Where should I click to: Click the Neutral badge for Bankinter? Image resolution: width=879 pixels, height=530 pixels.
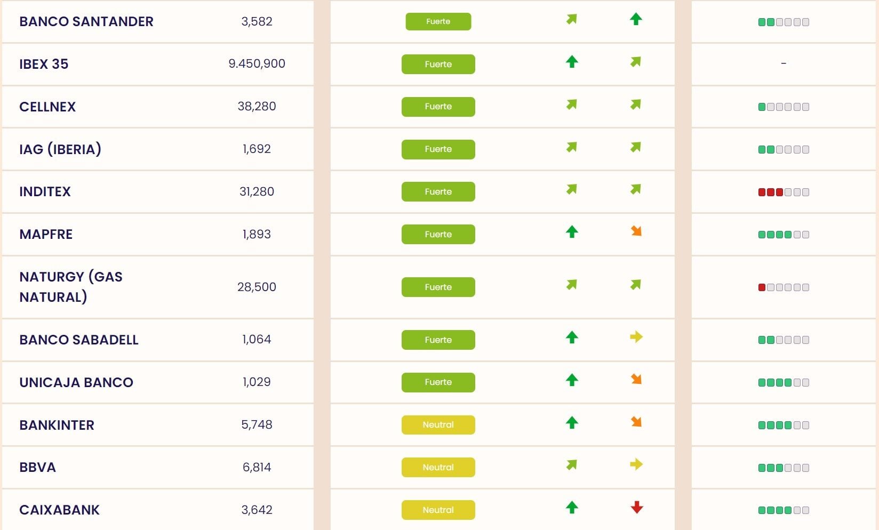[438, 425]
